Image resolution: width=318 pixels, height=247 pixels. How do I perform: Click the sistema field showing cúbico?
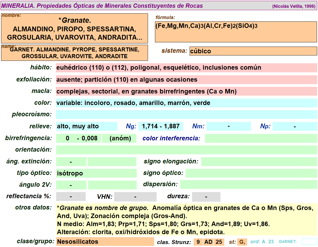click(x=253, y=51)
